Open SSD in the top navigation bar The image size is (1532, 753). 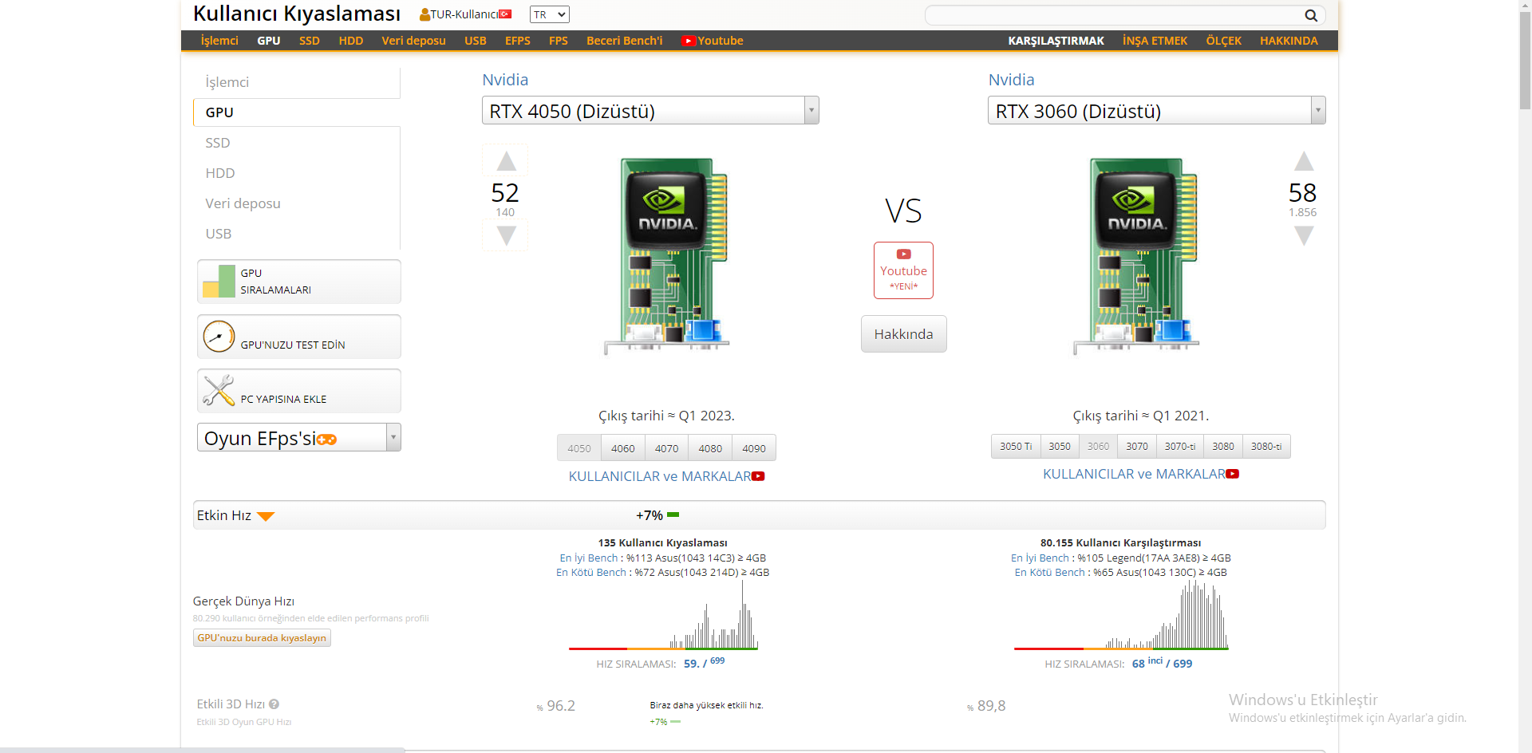coord(310,41)
